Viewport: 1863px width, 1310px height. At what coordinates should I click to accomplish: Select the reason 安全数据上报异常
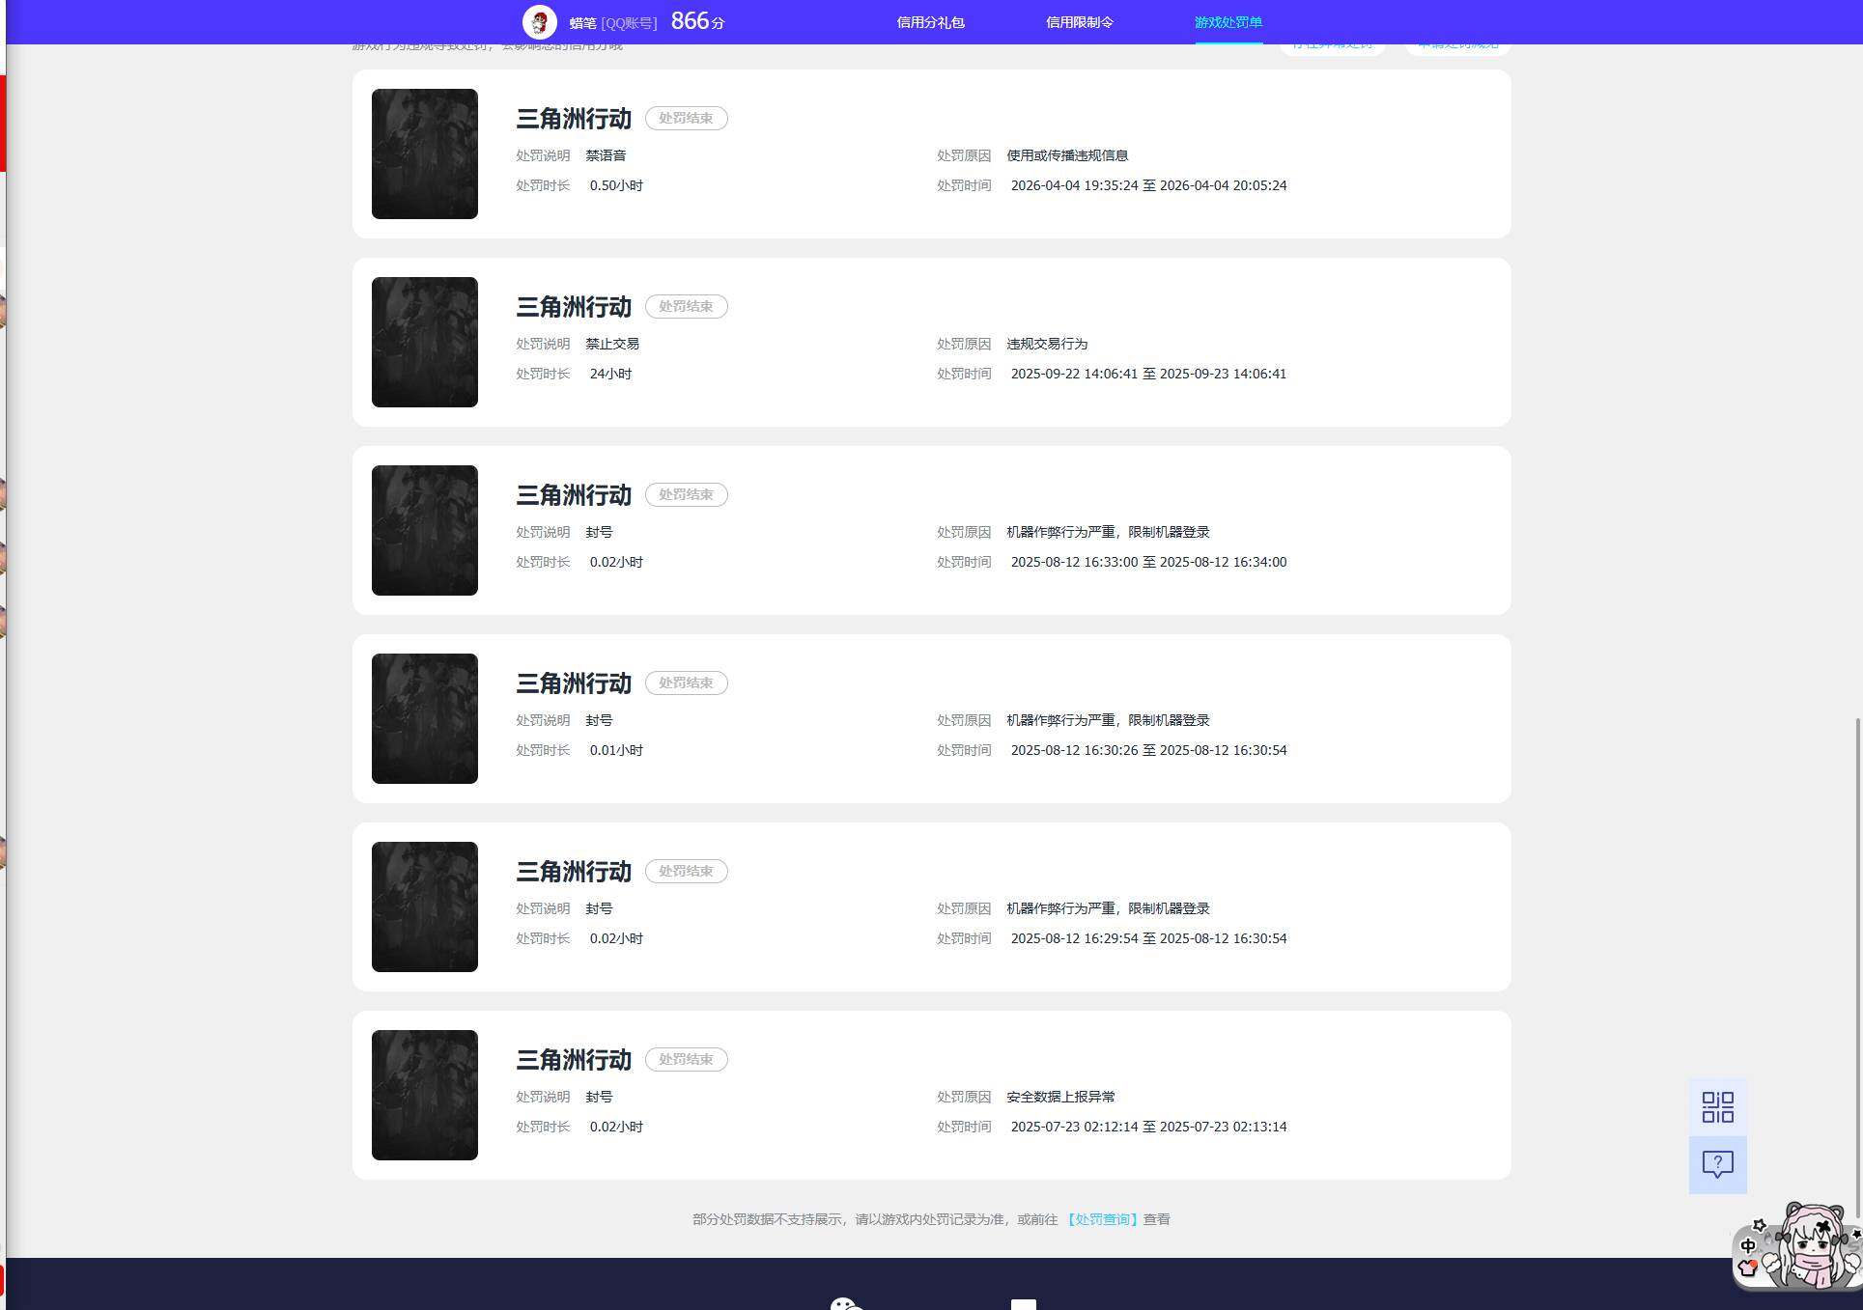1060,1097
